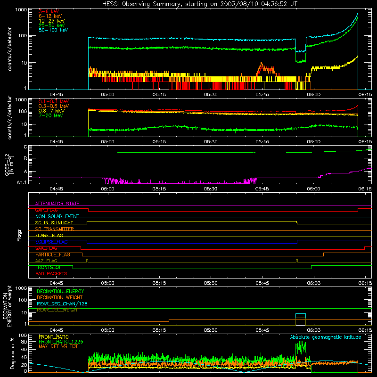377x377 pixels.
Task: Click the GOES-12 axis label
Action: 9,165
